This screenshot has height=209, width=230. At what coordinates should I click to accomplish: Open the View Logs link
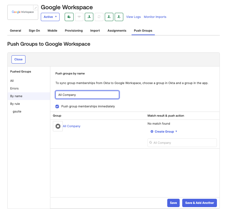click(x=133, y=17)
